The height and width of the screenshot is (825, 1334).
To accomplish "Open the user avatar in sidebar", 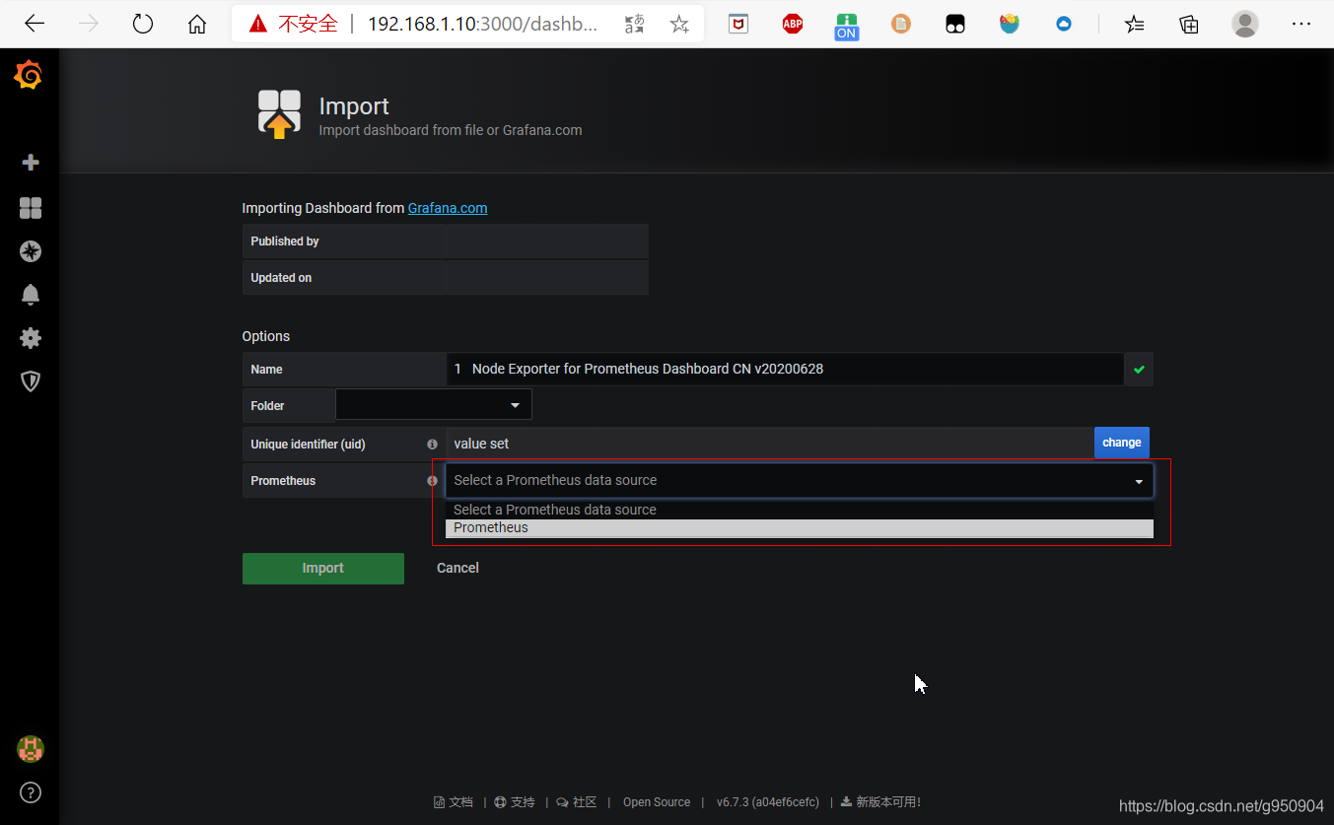I will click(31, 749).
